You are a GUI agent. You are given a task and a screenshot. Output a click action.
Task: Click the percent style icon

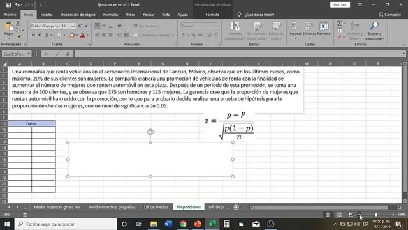194,35
